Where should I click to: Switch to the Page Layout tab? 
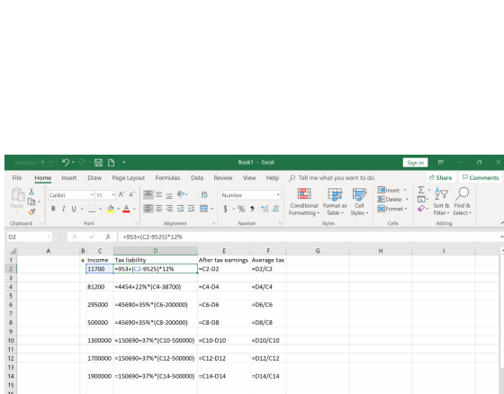(128, 178)
